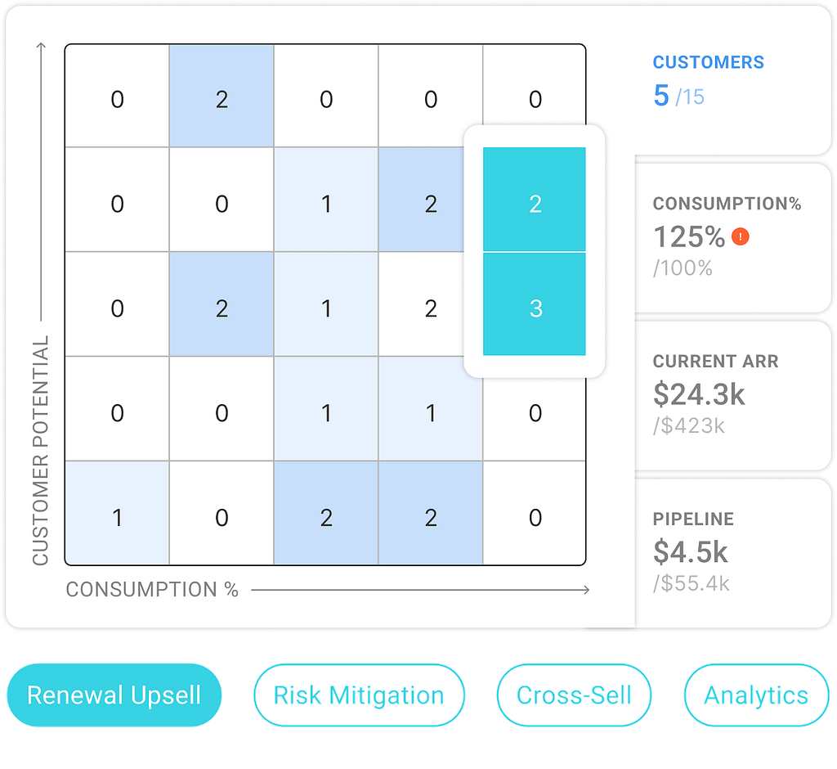Select the highlighted teal cell showing 2
Screen dimensions: 837x769
pyautogui.click(x=535, y=200)
